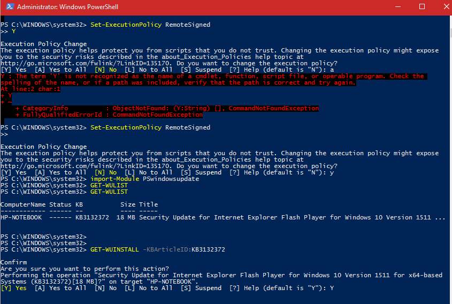Click the red CommandNotFoundException error text
This screenshot has width=452, height=304.
[x=167, y=115]
